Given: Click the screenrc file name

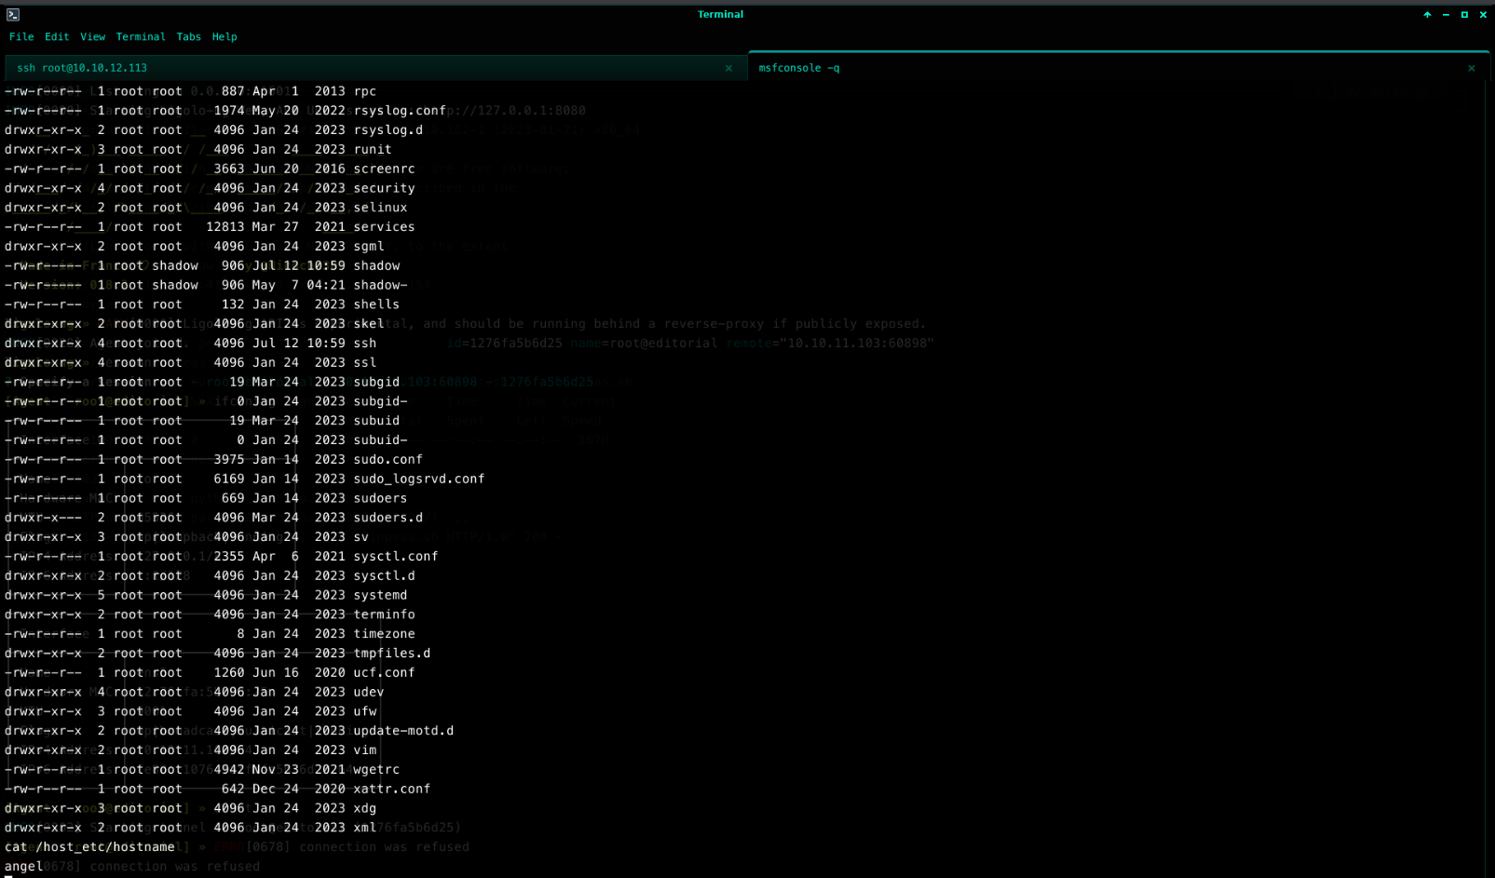Looking at the screenshot, I should pyautogui.click(x=384, y=169).
